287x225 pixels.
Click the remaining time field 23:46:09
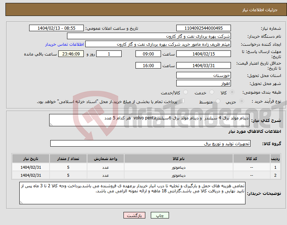click(x=71, y=54)
